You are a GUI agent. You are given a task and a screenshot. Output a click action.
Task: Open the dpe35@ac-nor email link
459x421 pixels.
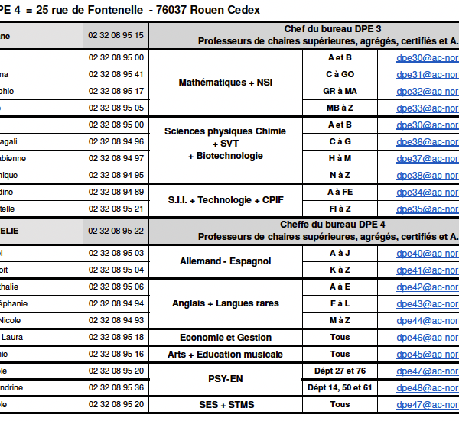[x=428, y=209]
